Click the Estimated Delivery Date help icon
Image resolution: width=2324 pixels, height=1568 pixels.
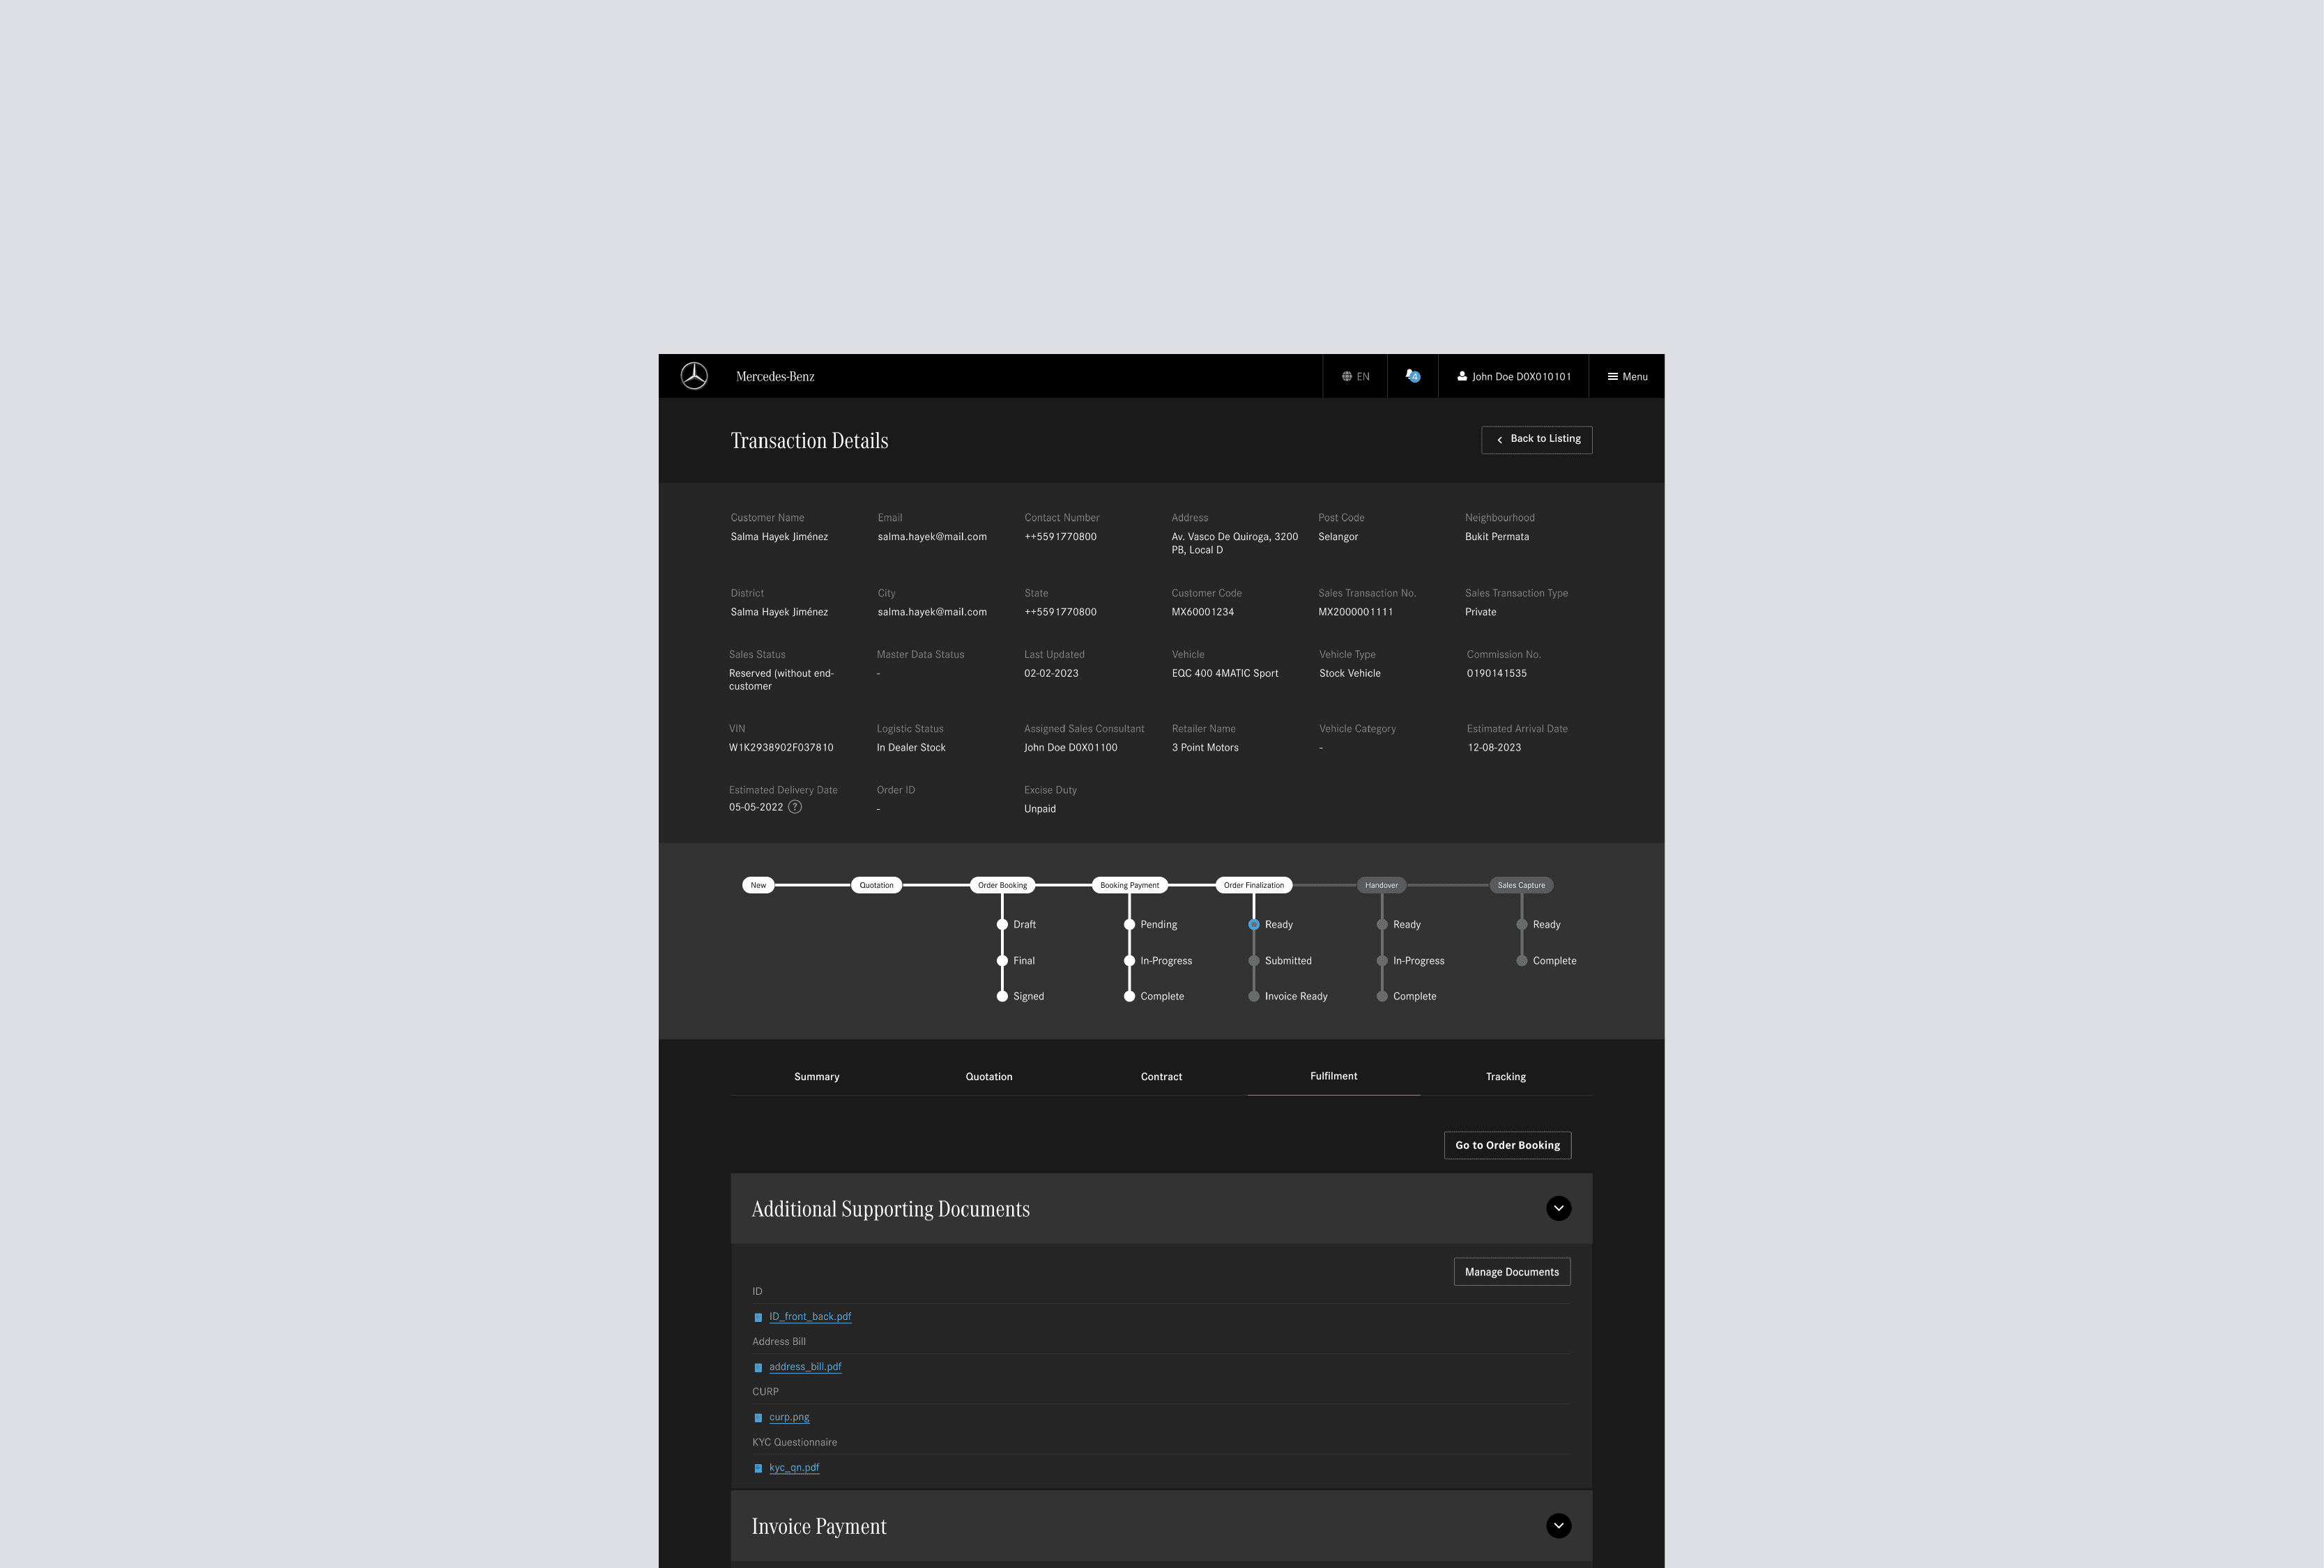(795, 807)
